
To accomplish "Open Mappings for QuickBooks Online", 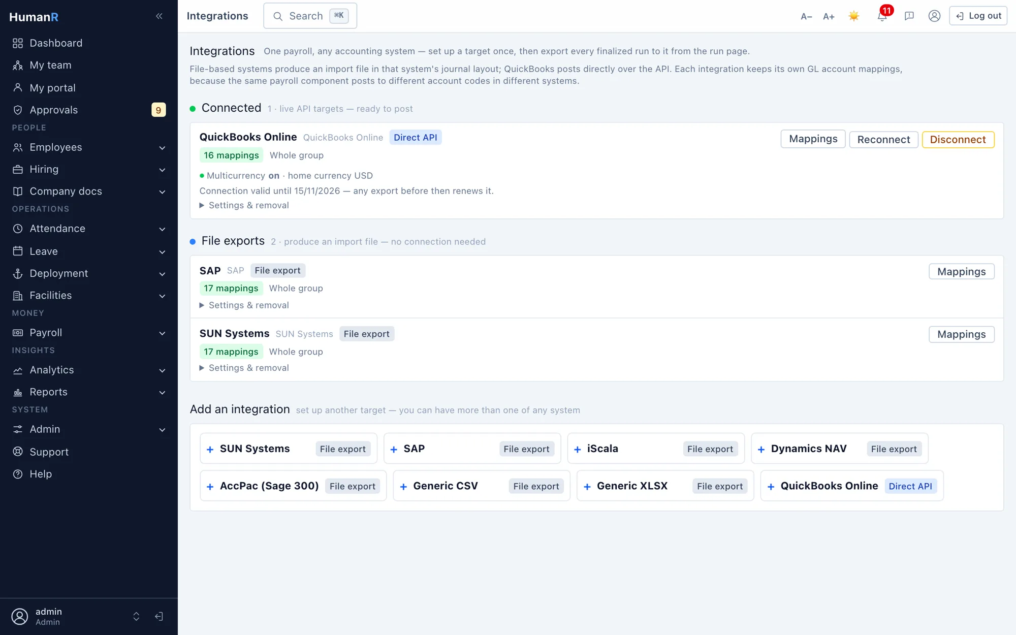I will [813, 139].
